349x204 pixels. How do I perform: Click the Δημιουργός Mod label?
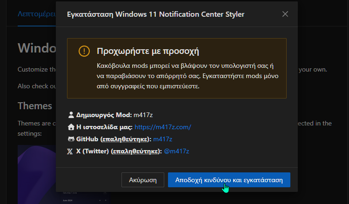[x=104, y=115]
